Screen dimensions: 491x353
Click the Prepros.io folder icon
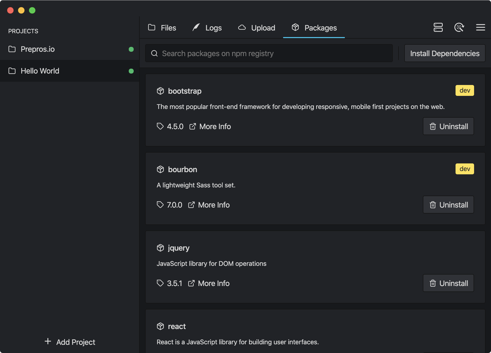click(12, 49)
